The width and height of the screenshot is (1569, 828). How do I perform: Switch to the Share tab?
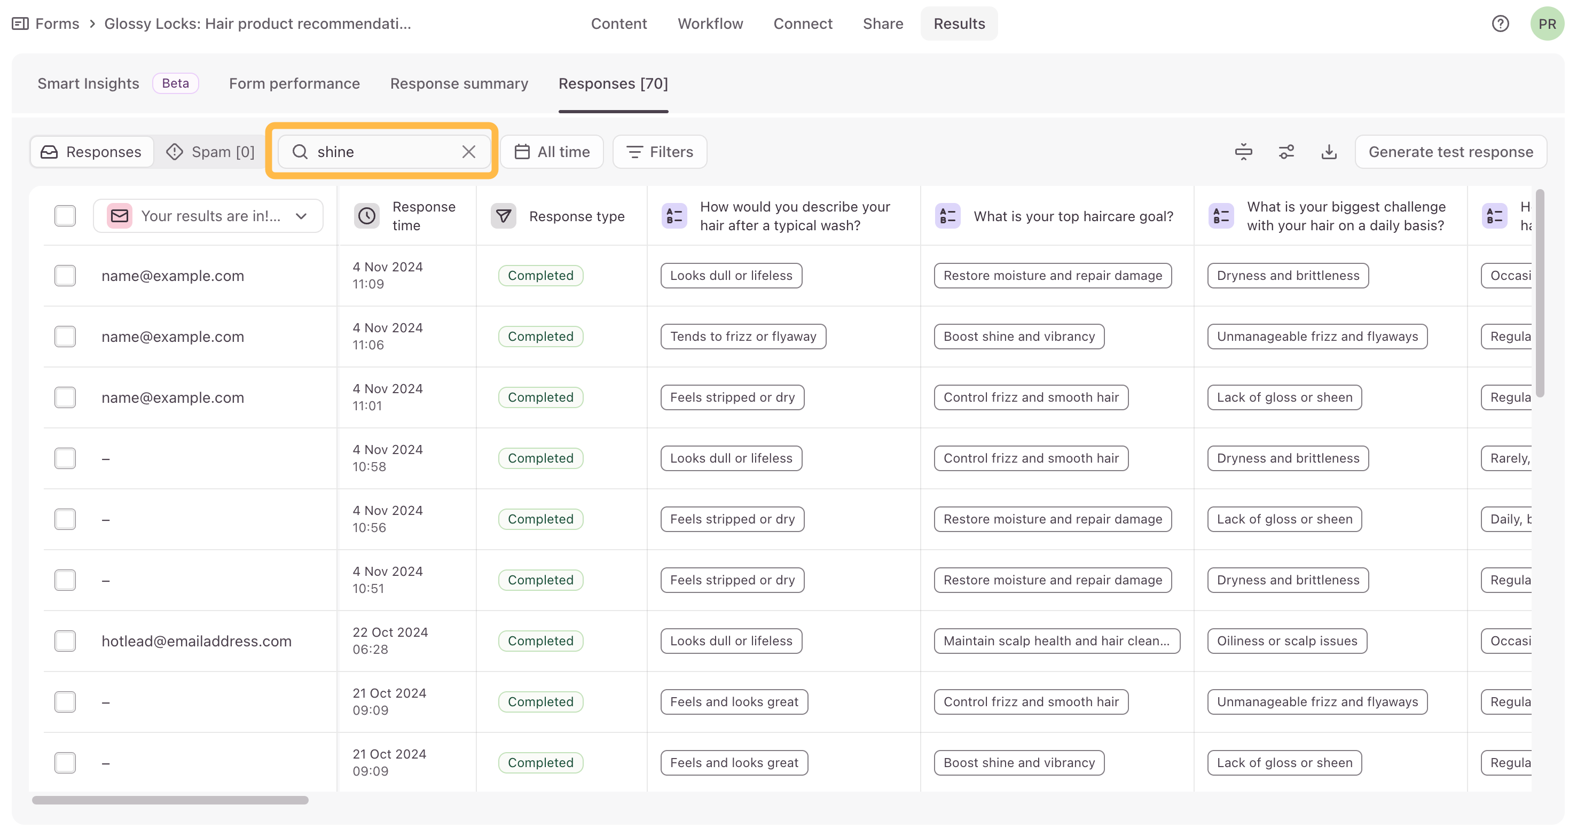click(883, 24)
